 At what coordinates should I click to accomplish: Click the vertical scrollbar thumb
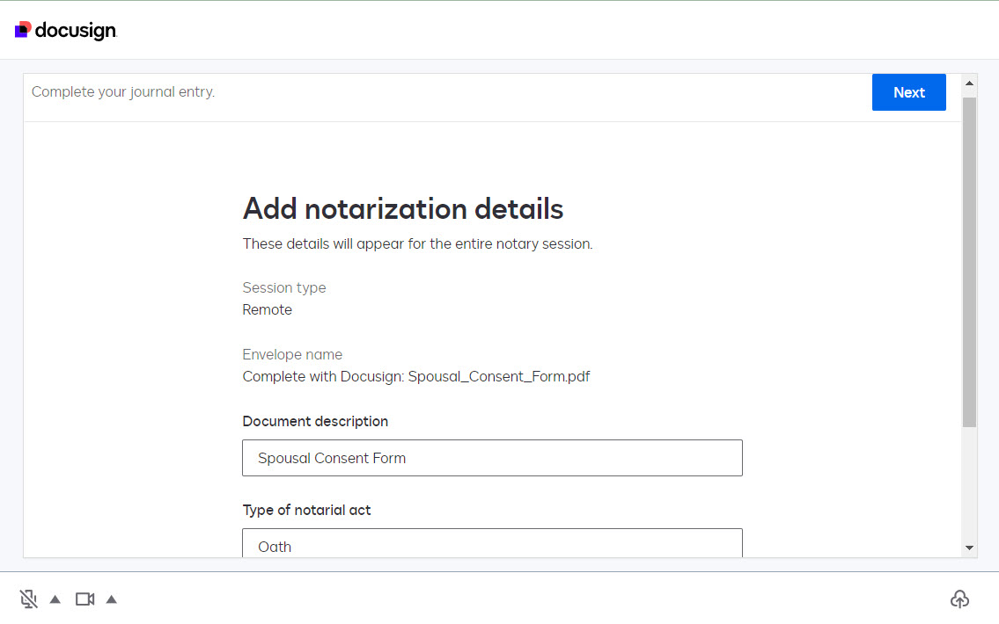coord(970,262)
